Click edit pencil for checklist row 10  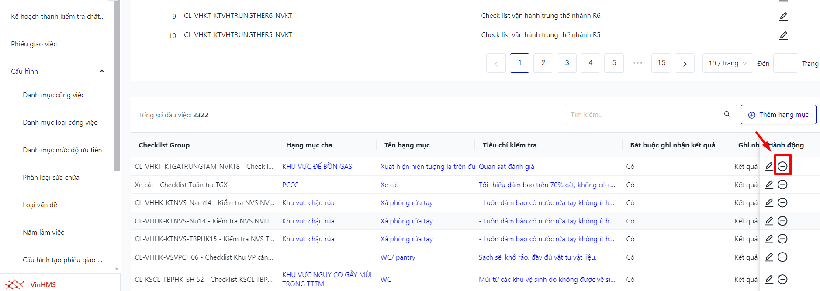(783, 35)
